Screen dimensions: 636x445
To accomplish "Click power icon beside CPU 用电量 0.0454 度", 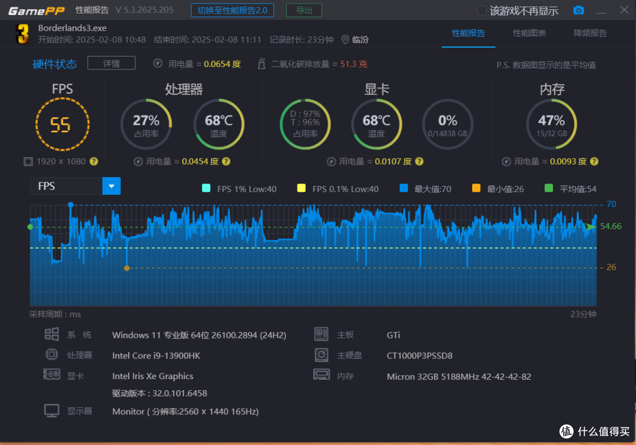I will point(138,162).
